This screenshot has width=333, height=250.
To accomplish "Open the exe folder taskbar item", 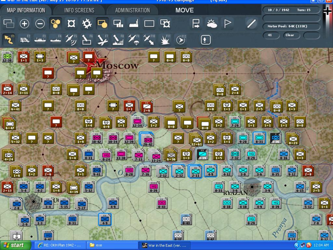I will [x=112, y=245].
